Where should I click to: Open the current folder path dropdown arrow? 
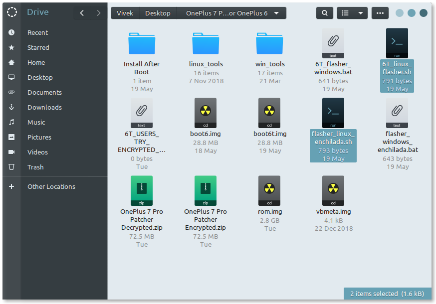(276, 13)
